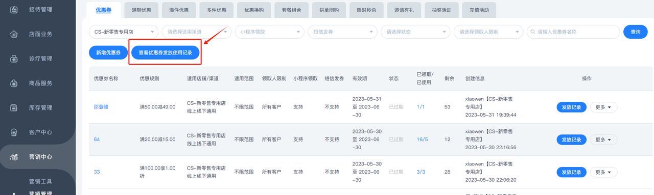Open the 诊疗管理 medical kit icon
This screenshot has width=654, height=195.
[x=14, y=59]
